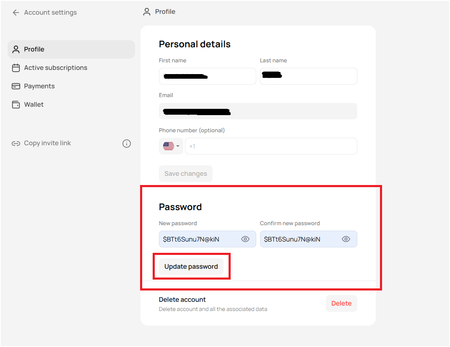
Task: Switch to the Active subscriptions section
Action: point(55,67)
